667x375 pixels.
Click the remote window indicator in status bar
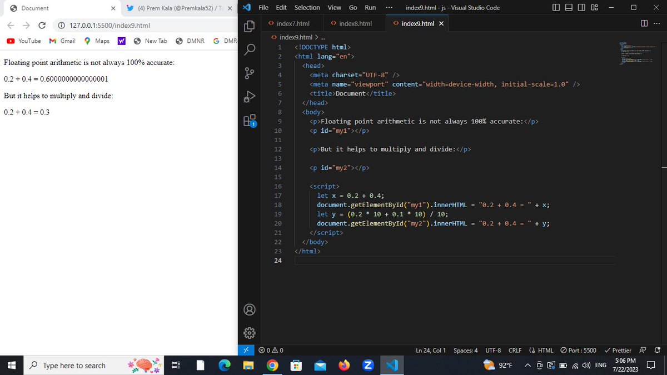[247, 350]
